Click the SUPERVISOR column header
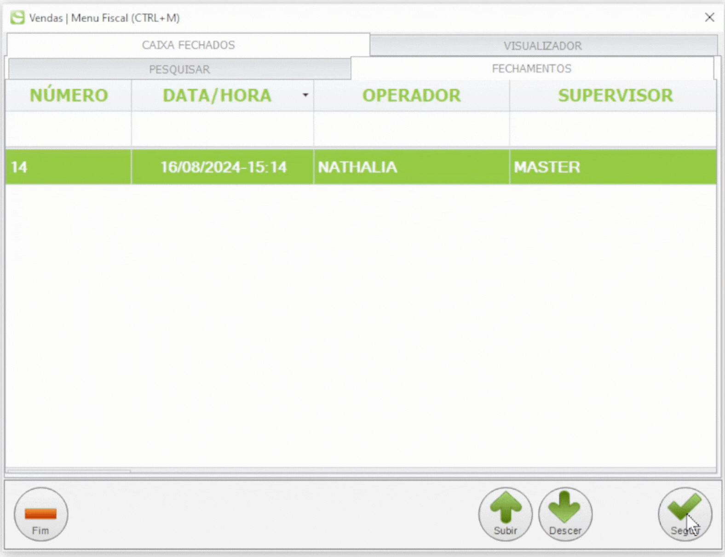 [615, 95]
